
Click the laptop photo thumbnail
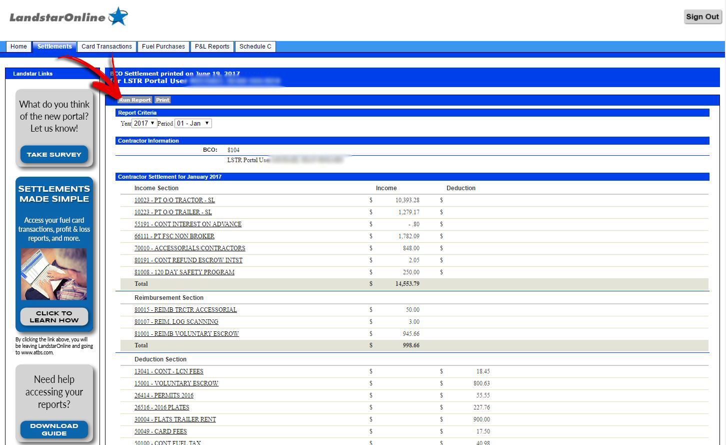pyautogui.click(x=53, y=274)
